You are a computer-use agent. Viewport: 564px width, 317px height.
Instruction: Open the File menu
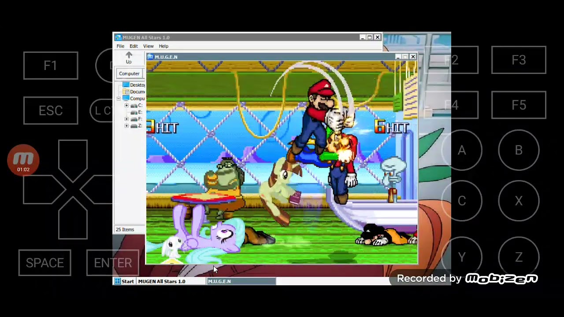120,46
